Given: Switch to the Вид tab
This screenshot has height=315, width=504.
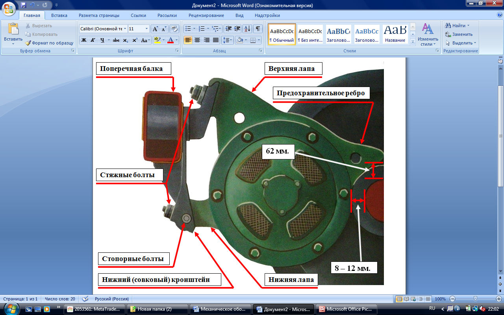Looking at the screenshot, I should click(x=239, y=15).
